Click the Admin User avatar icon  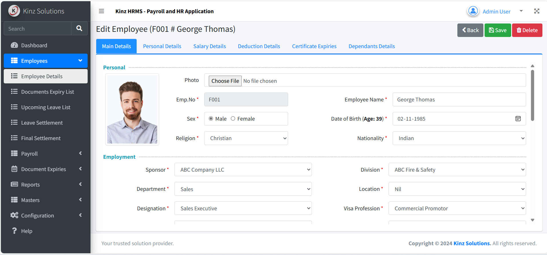473,11
